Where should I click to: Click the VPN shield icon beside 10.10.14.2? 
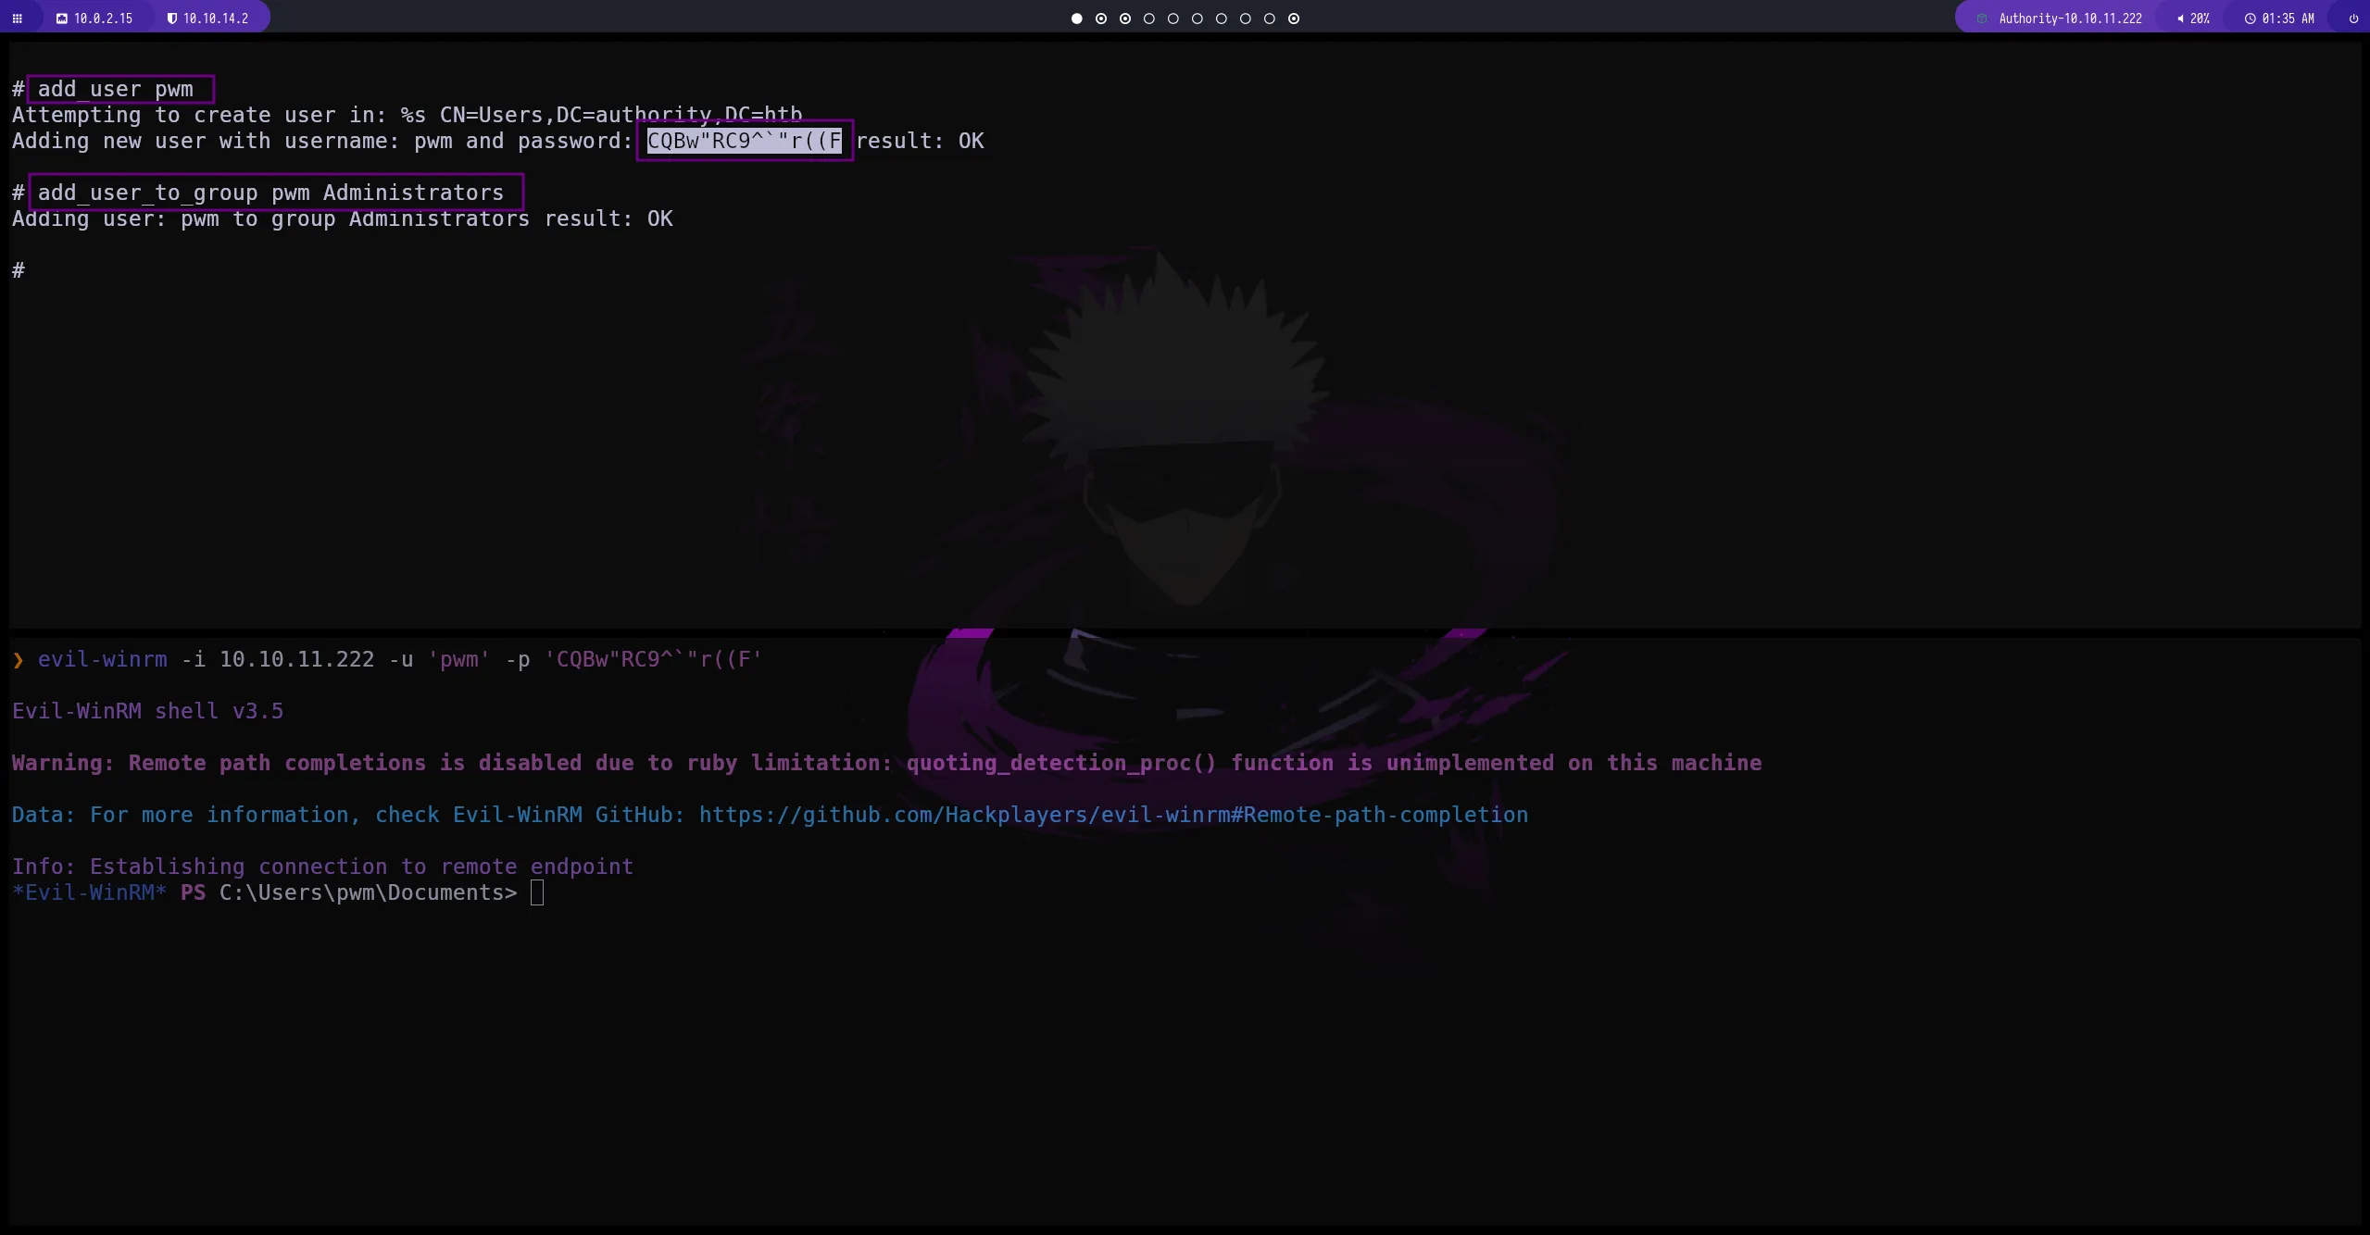click(172, 18)
